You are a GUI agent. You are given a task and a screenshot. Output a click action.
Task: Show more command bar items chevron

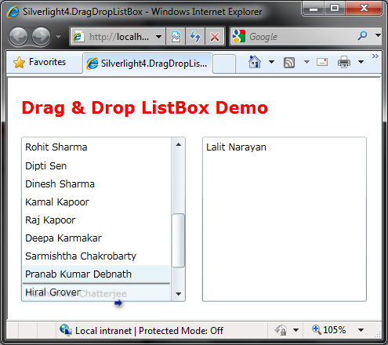click(375, 56)
